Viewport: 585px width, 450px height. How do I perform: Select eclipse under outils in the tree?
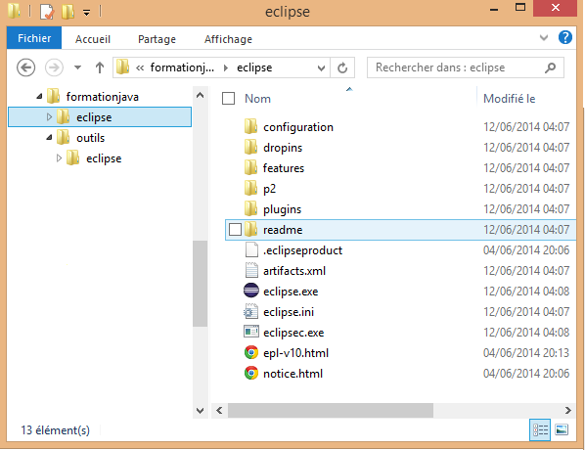104,158
